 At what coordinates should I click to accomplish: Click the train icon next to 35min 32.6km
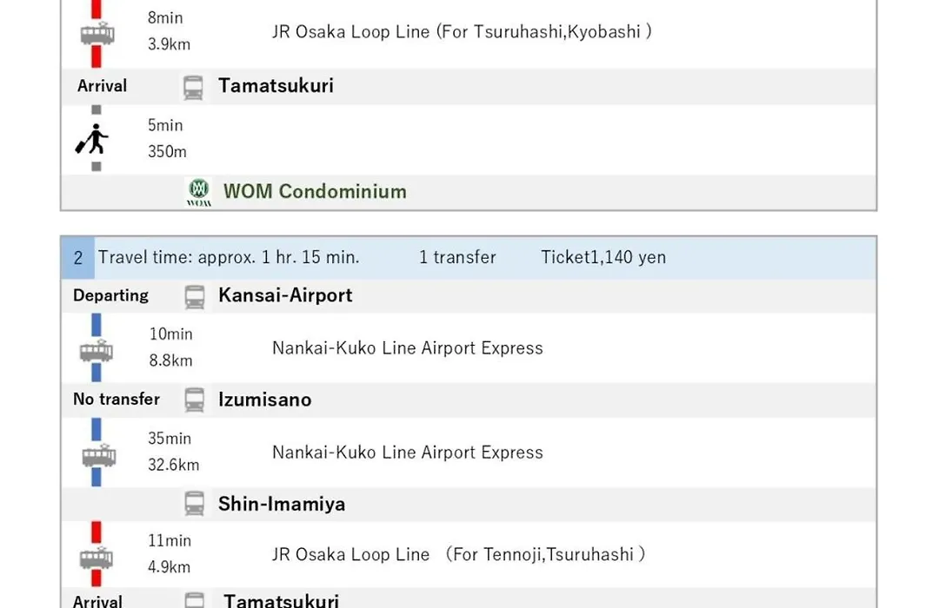point(99,455)
